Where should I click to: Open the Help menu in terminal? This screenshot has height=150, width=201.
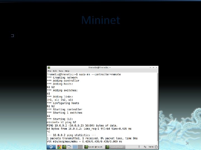67,71
